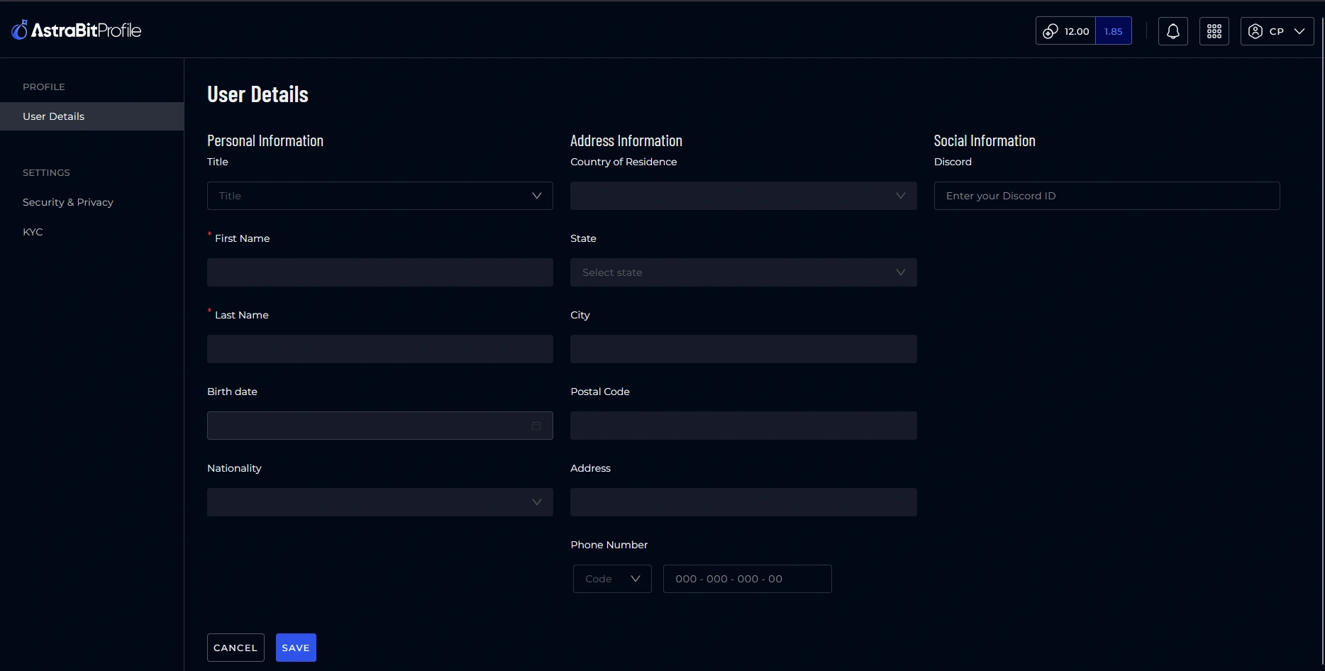Click the 12.00 balance value

1077,31
